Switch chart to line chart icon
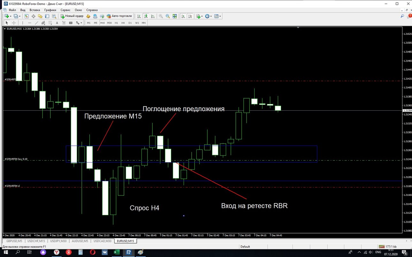Image resolution: width=412 pixels, height=257 pixels. pos(153,16)
